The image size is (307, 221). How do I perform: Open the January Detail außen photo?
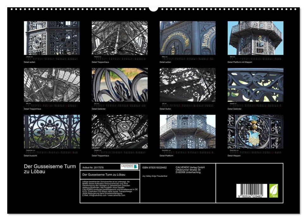pos(52,38)
